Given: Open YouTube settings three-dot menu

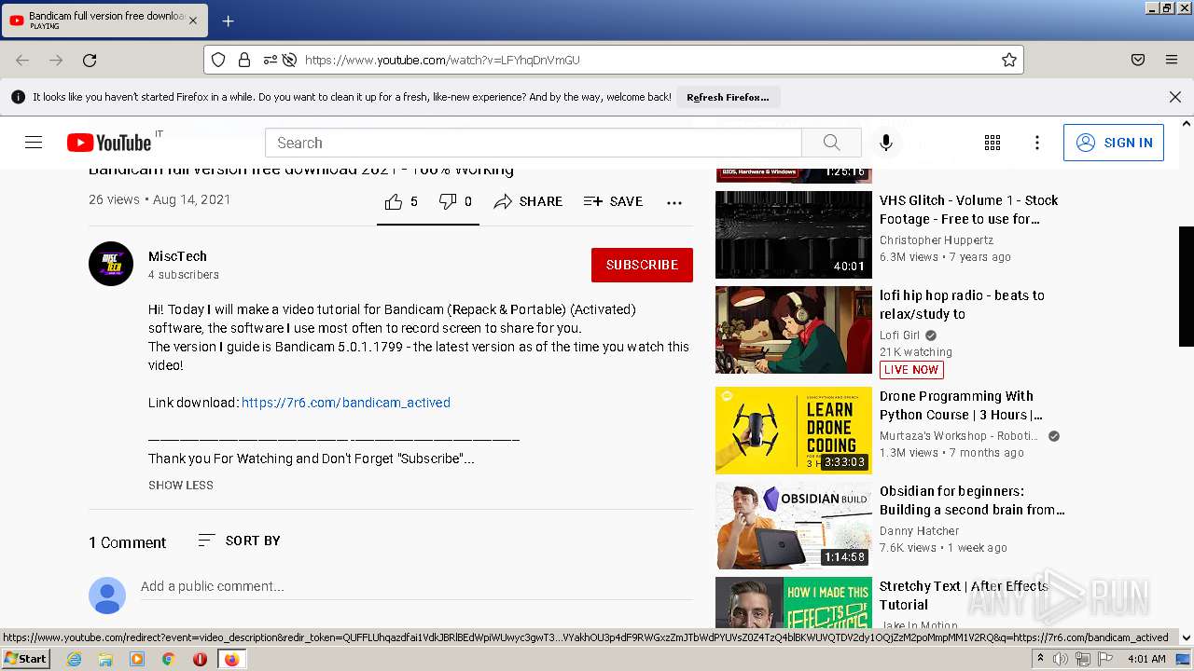Looking at the screenshot, I should [1037, 143].
